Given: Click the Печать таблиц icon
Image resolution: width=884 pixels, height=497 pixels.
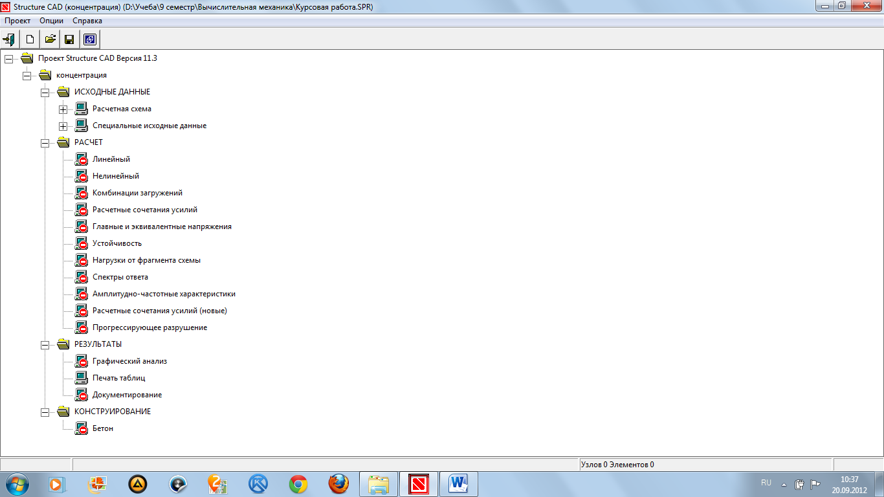Looking at the screenshot, I should click(81, 378).
